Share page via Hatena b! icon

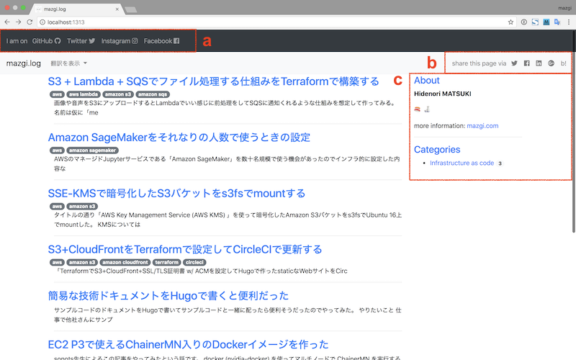563,63
